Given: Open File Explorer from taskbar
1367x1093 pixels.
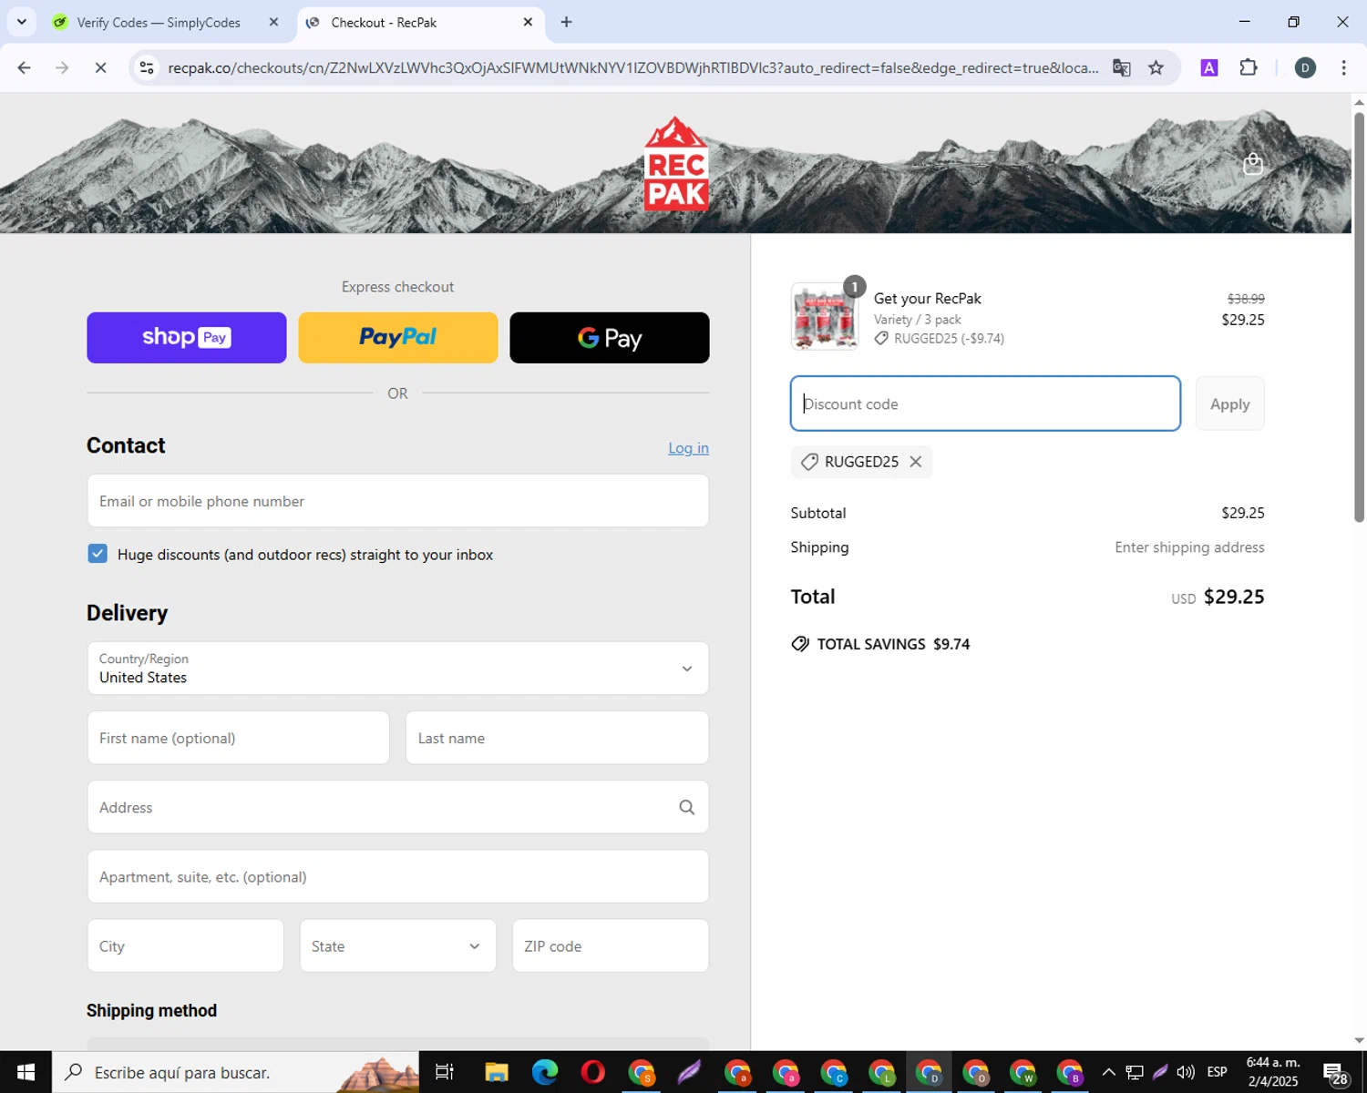Looking at the screenshot, I should [x=496, y=1072].
